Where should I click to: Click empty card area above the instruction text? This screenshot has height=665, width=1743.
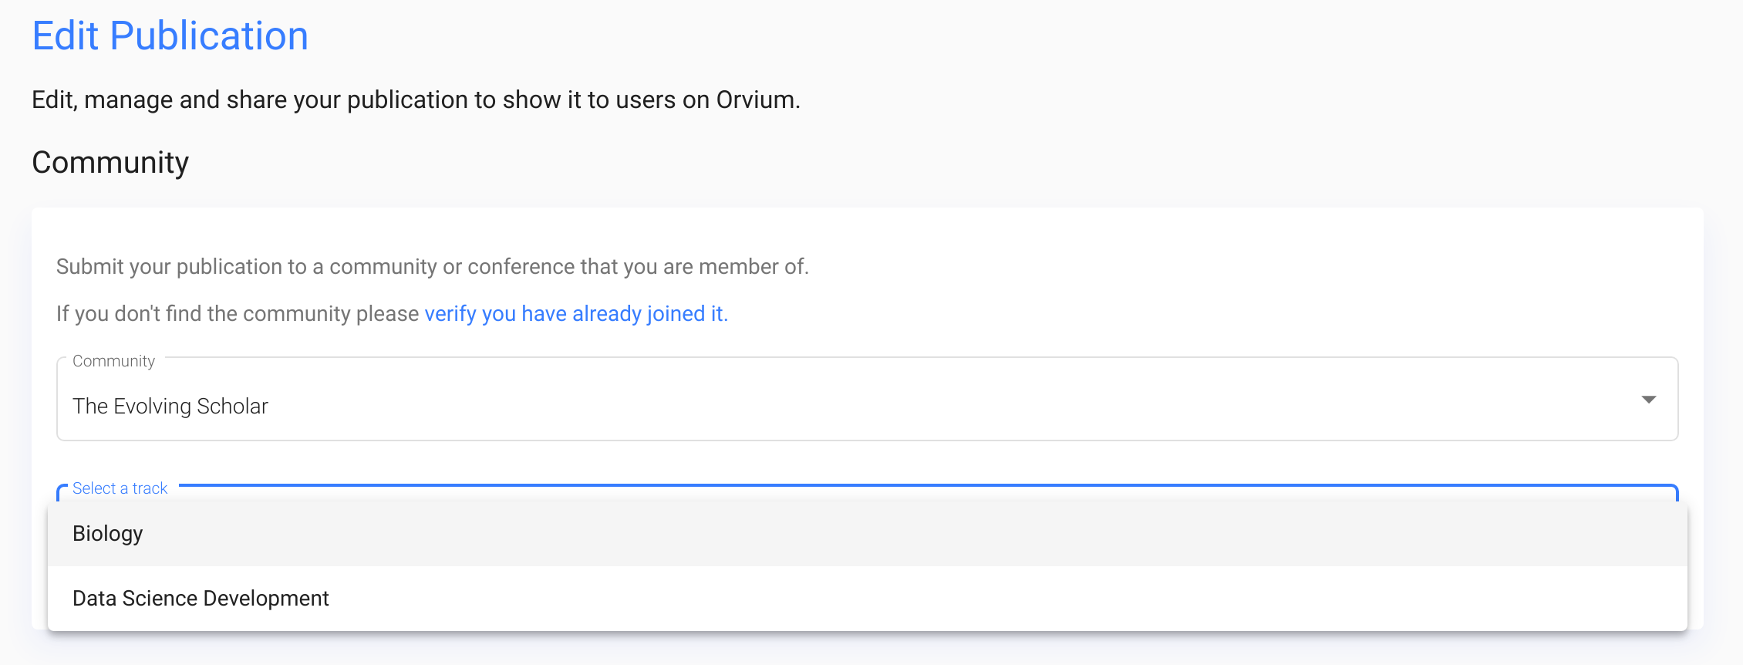[867, 230]
